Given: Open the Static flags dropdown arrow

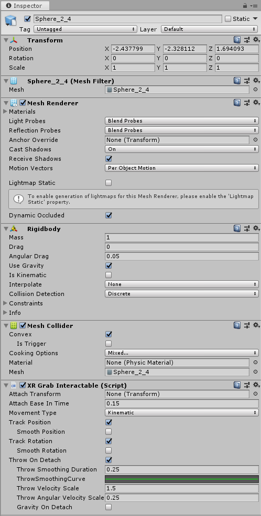Looking at the screenshot, I should pyautogui.click(x=255, y=19).
